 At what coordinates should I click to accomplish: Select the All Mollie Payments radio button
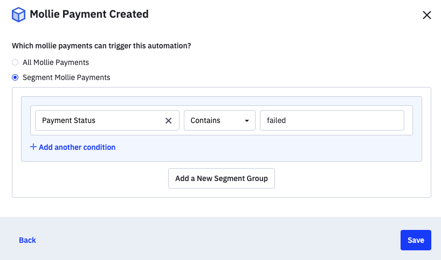coord(15,62)
